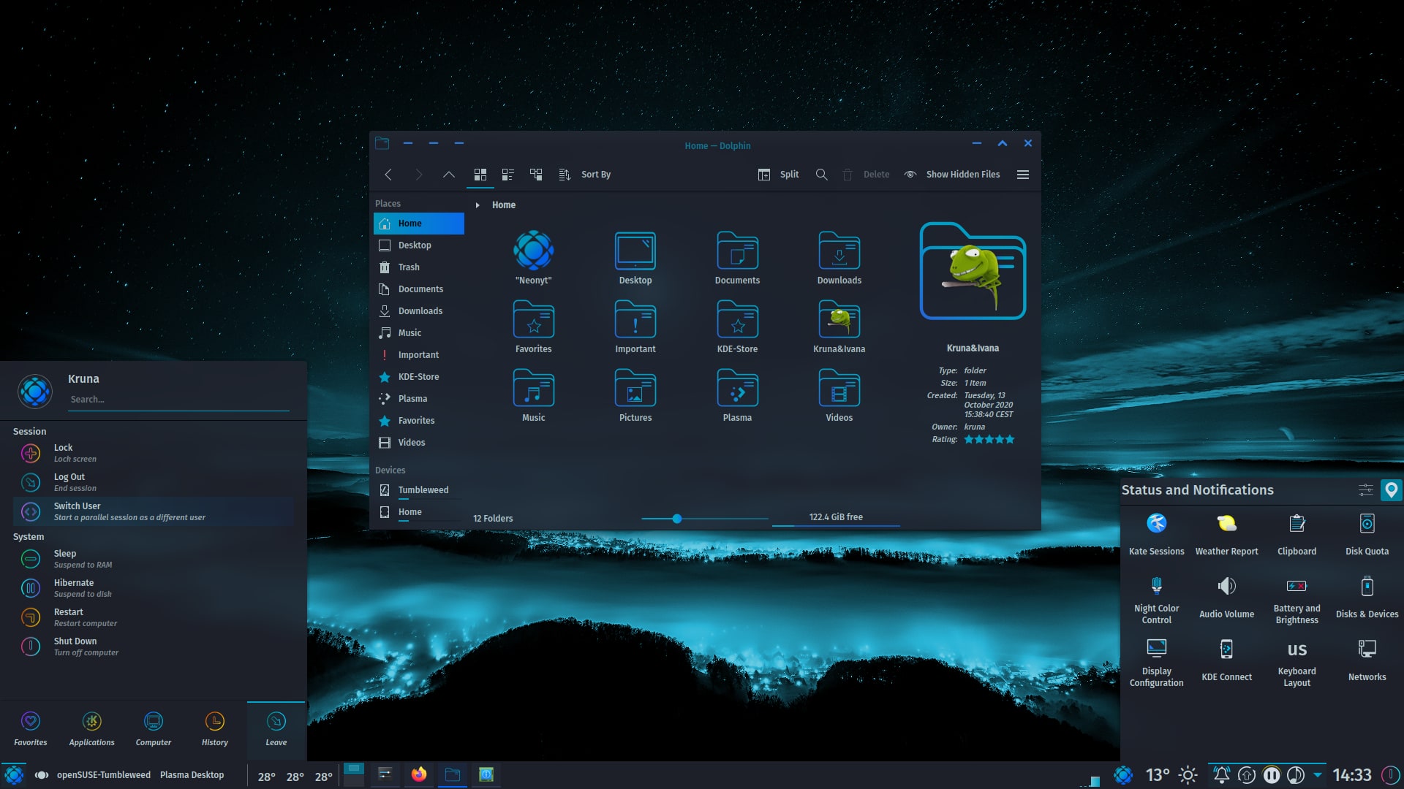Open Audio Volume tray entry

pos(1226,598)
